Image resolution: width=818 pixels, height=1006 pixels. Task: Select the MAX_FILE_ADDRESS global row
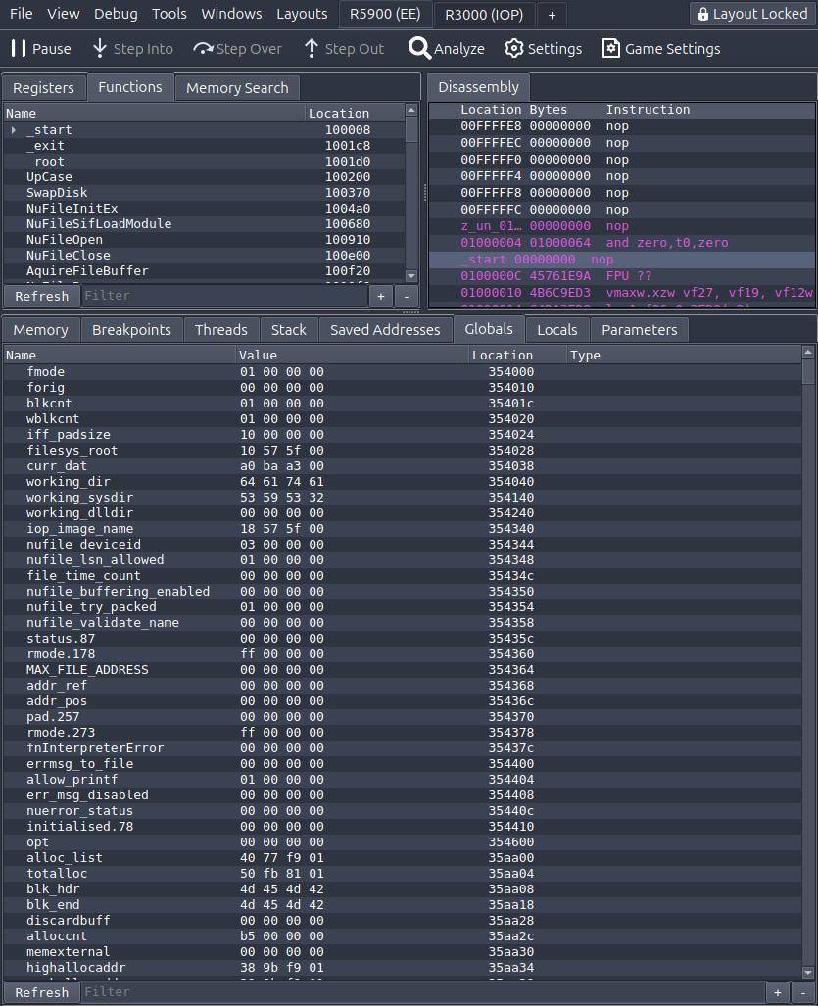(x=403, y=670)
